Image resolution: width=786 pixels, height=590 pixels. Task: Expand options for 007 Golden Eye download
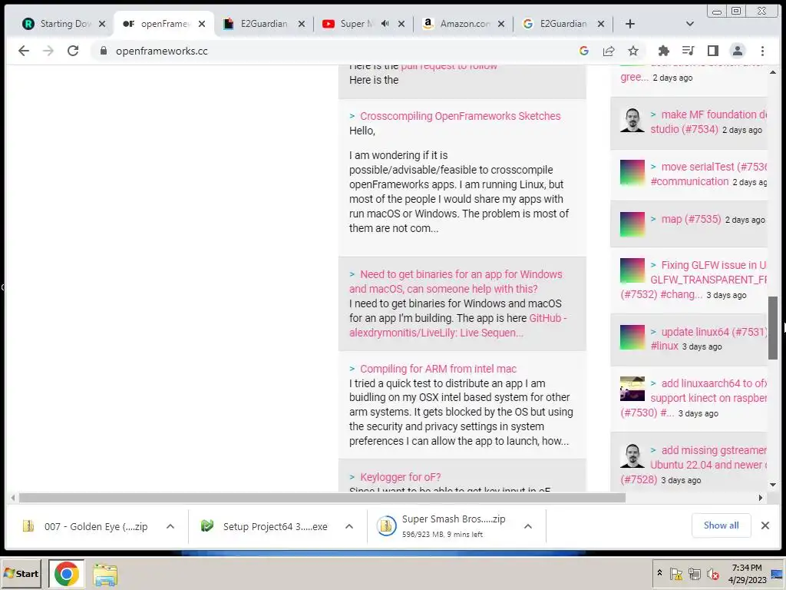[170, 526]
